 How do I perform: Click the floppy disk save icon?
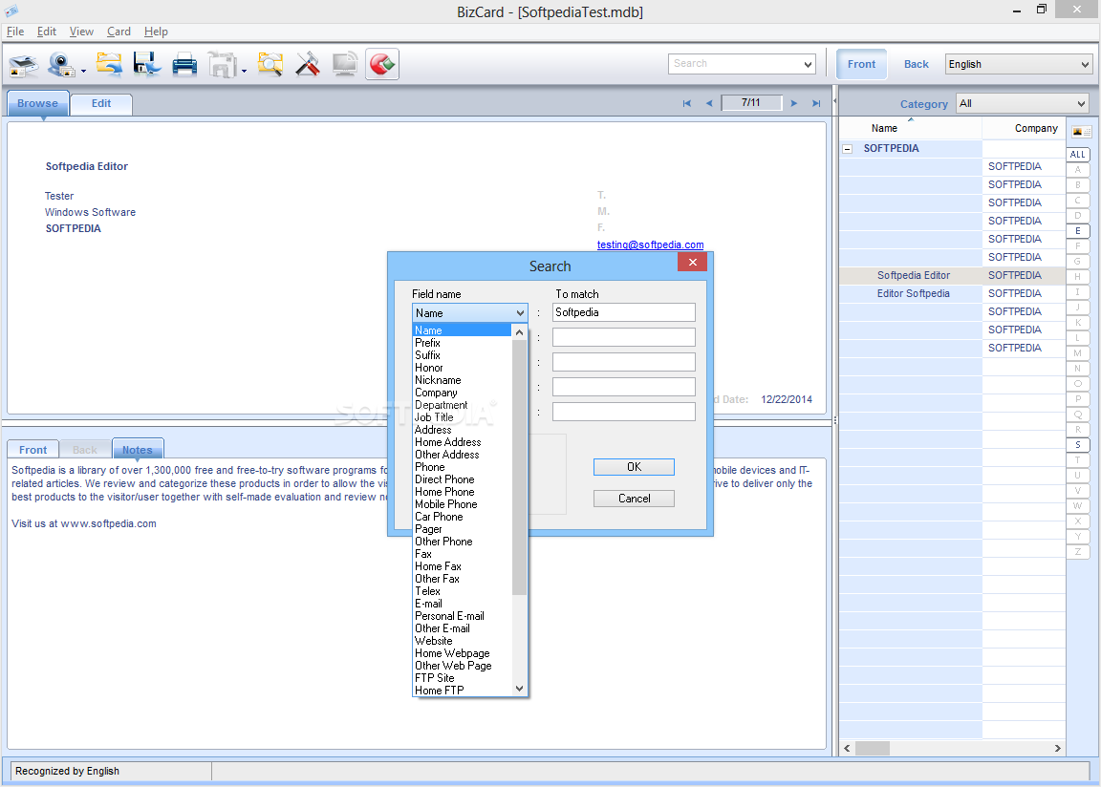coord(147,65)
